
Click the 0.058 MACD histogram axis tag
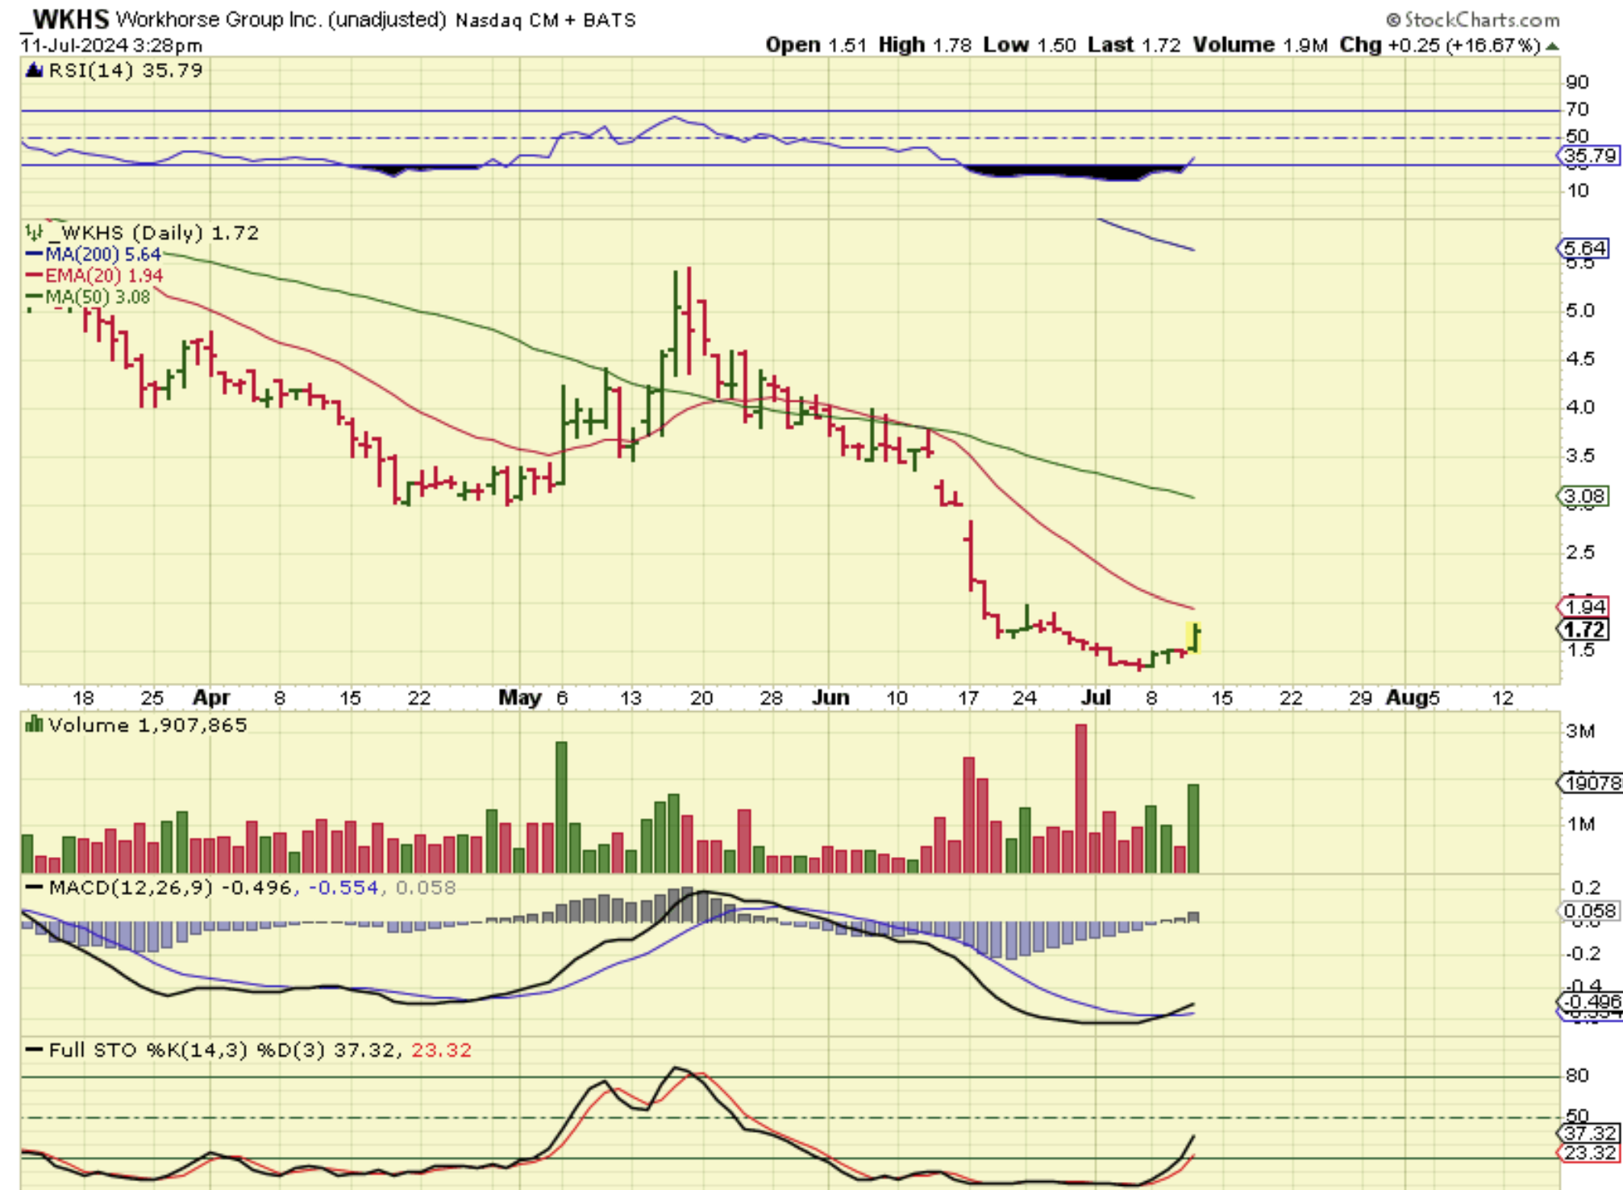pyautogui.click(x=1589, y=912)
